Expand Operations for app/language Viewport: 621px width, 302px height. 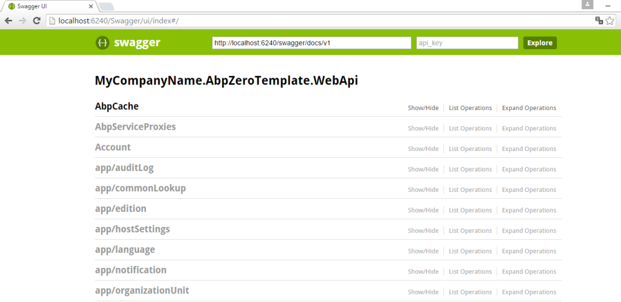529,251
